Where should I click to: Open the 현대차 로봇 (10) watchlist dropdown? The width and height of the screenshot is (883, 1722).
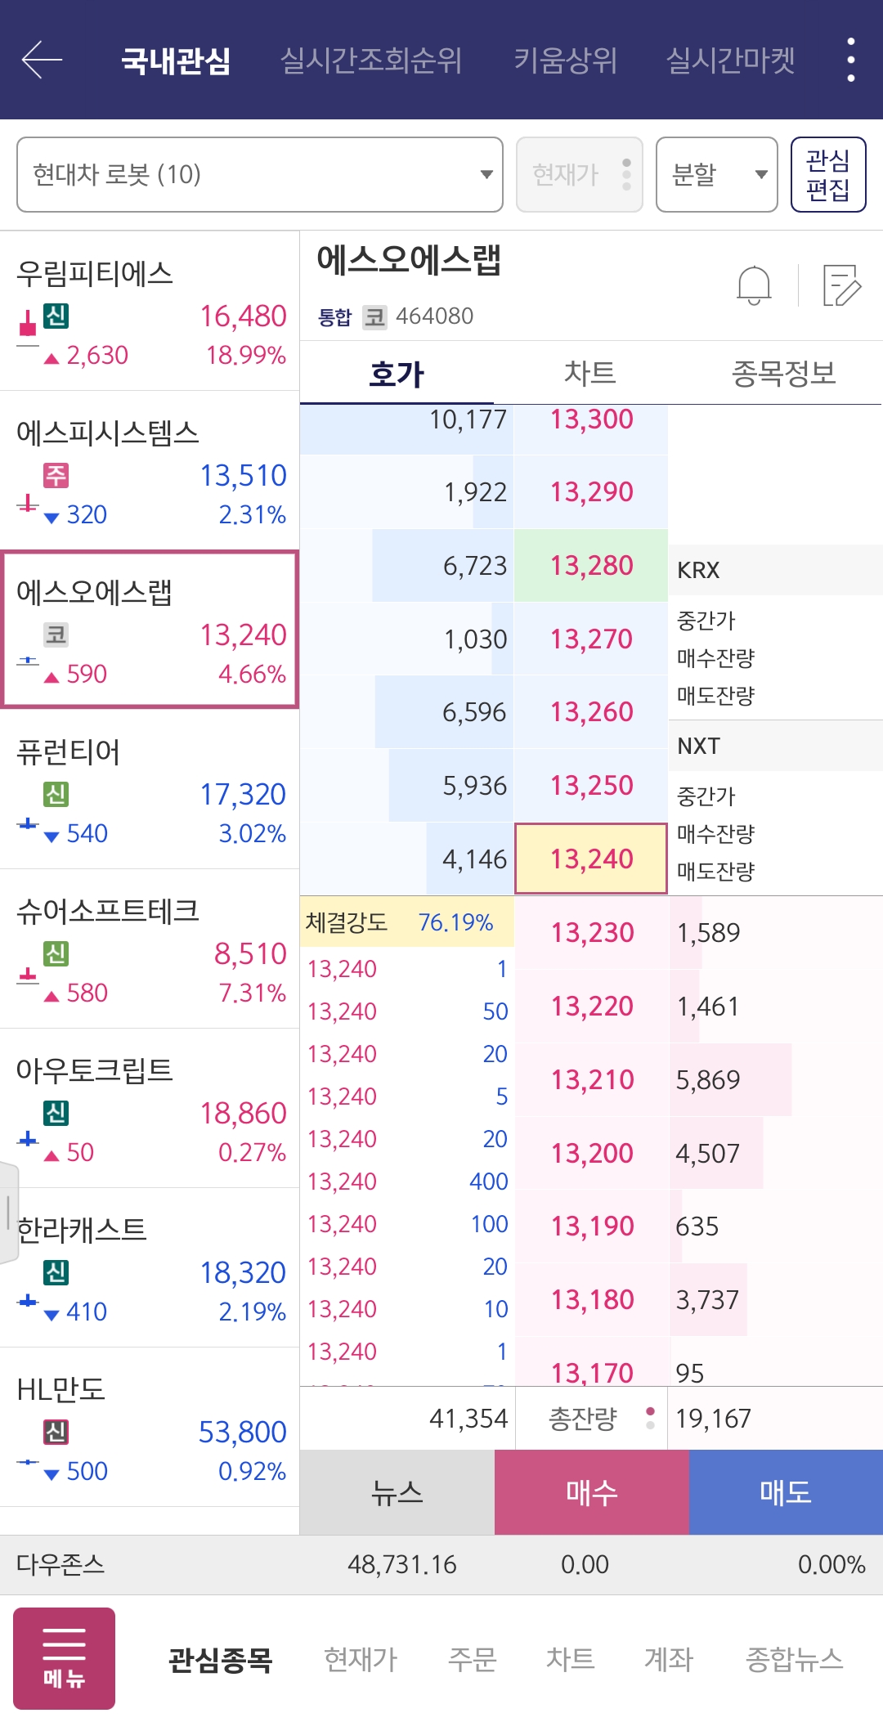point(262,174)
